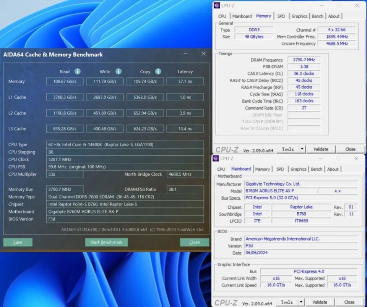Switch to CPU tab in top CPU-Z window
367x307 pixels.
[x=222, y=16]
